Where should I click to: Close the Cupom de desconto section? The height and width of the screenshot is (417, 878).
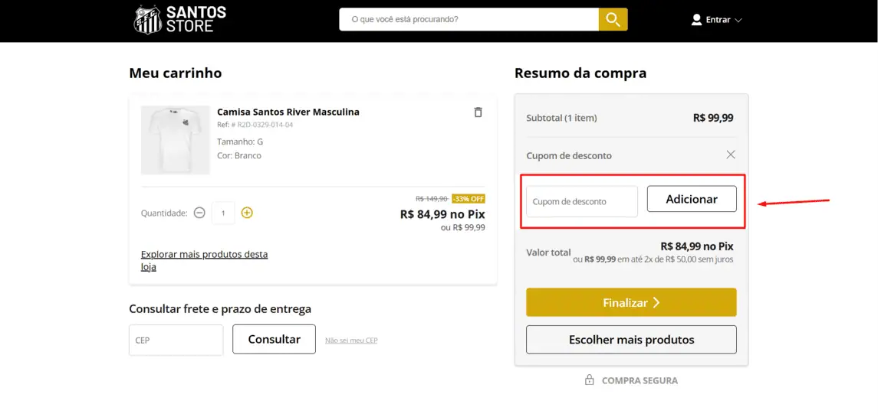click(x=731, y=155)
